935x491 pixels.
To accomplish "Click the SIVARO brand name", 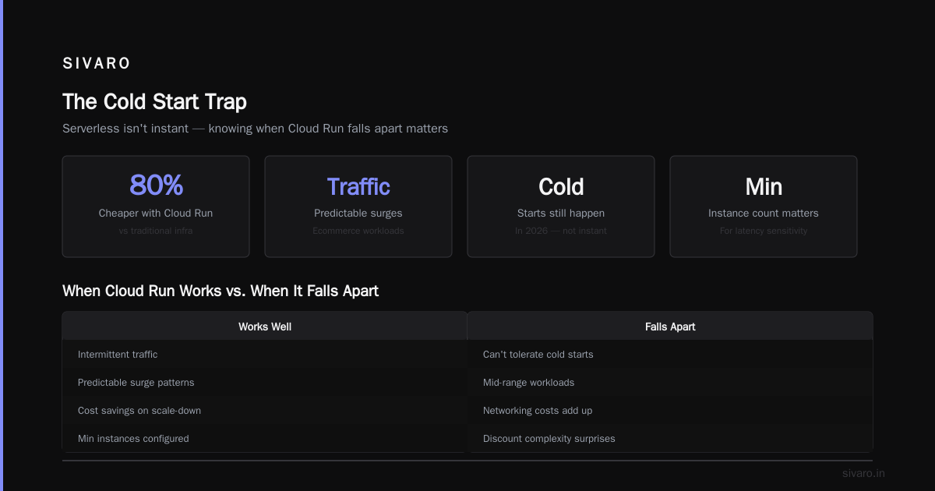I will (97, 64).
